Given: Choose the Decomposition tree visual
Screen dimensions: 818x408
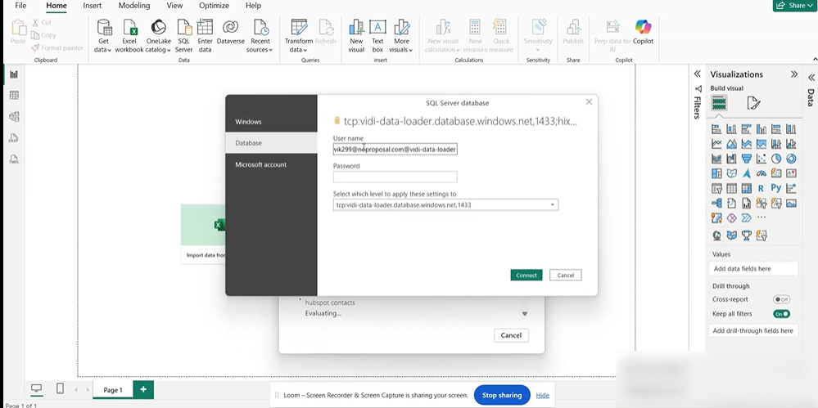Looking at the screenshot, I should pos(716,204).
